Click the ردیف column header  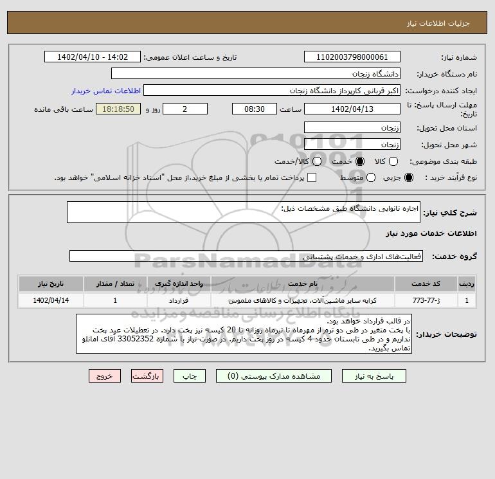pyautogui.click(x=467, y=284)
